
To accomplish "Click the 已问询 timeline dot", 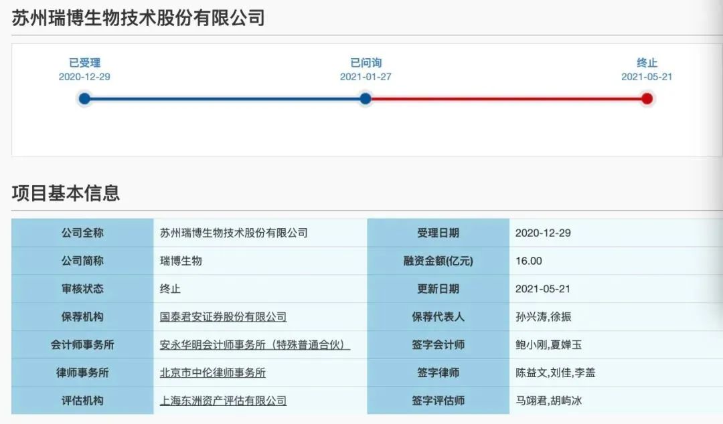I will tap(365, 99).
